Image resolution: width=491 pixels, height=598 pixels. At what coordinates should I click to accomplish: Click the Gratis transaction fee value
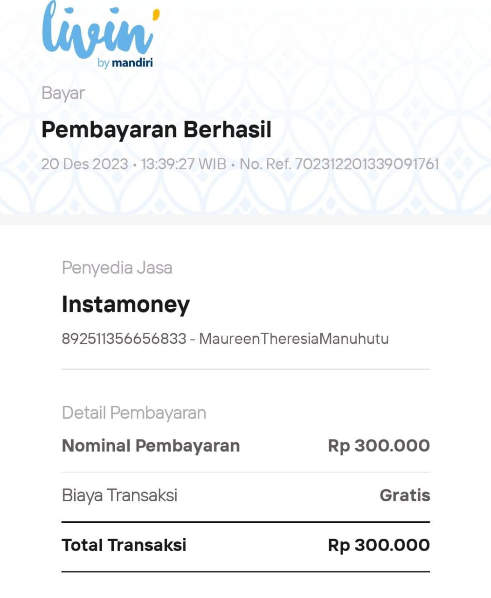[x=405, y=495]
